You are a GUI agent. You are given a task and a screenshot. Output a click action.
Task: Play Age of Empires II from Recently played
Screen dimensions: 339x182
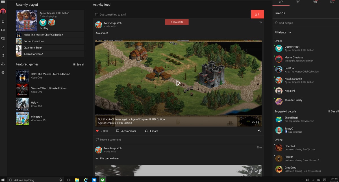[x=44, y=28]
